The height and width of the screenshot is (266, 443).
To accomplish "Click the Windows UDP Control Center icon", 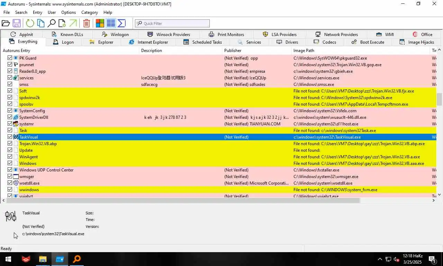I will tap(16, 170).
